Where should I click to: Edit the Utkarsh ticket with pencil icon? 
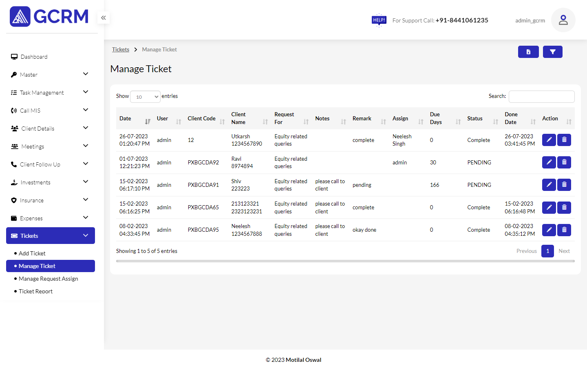pyautogui.click(x=549, y=140)
